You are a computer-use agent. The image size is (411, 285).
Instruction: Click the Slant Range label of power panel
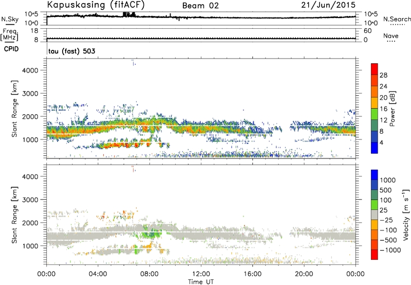pyautogui.click(x=14, y=109)
